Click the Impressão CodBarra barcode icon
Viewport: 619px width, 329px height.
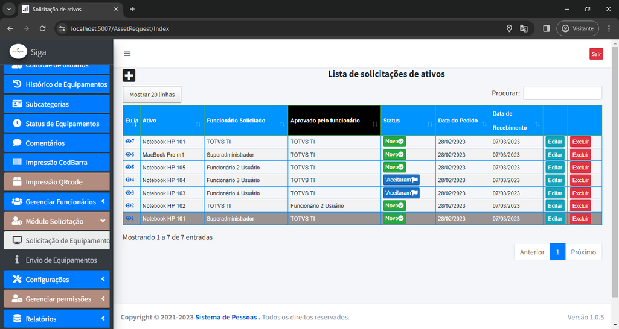tap(17, 162)
